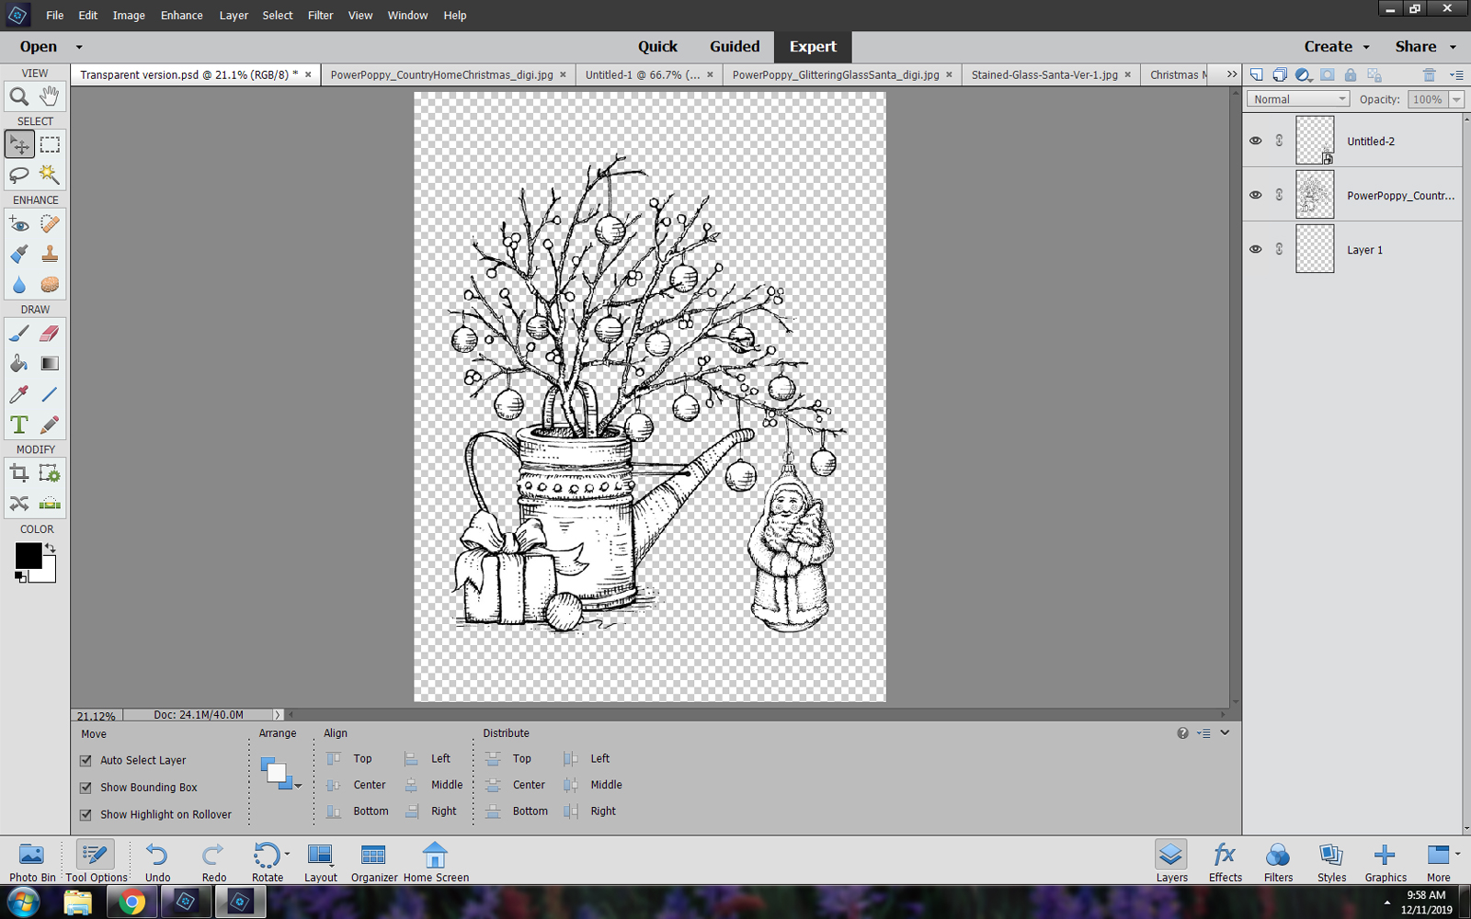Add a layer mask
This screenshot has height=919, width=1471.
click(x=1327, y=75)
